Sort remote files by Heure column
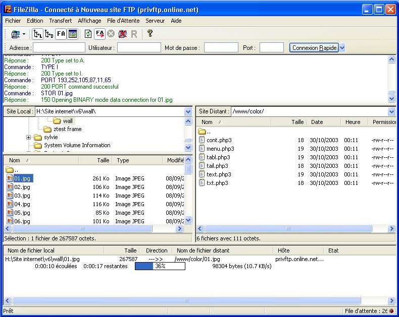This screenshot has height=317, width=399. [x=354, y=122]
